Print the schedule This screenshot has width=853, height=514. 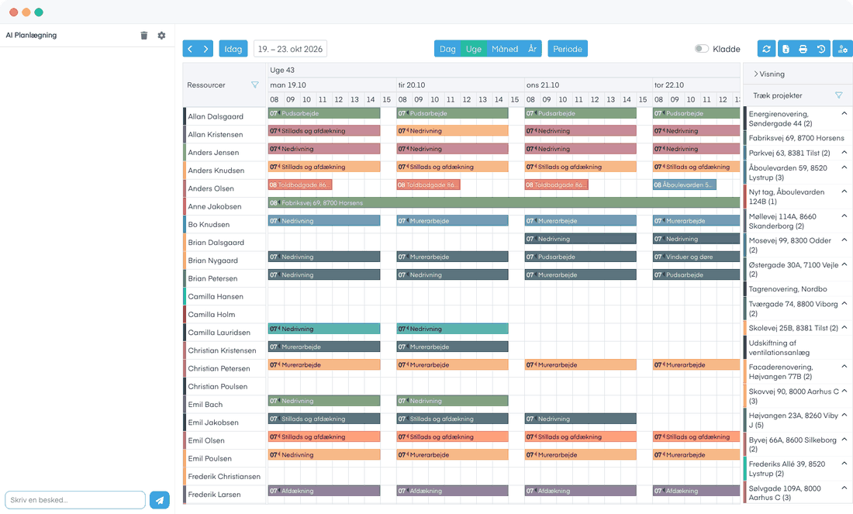point(803,49)
